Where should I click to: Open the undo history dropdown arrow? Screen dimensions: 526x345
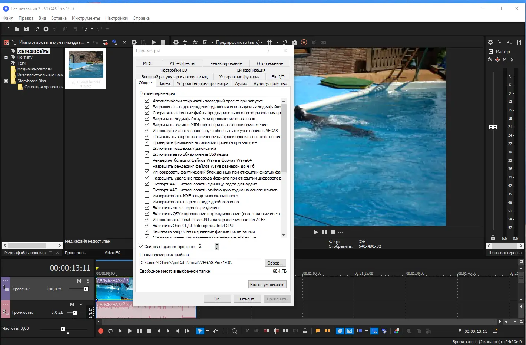(92, 29)
